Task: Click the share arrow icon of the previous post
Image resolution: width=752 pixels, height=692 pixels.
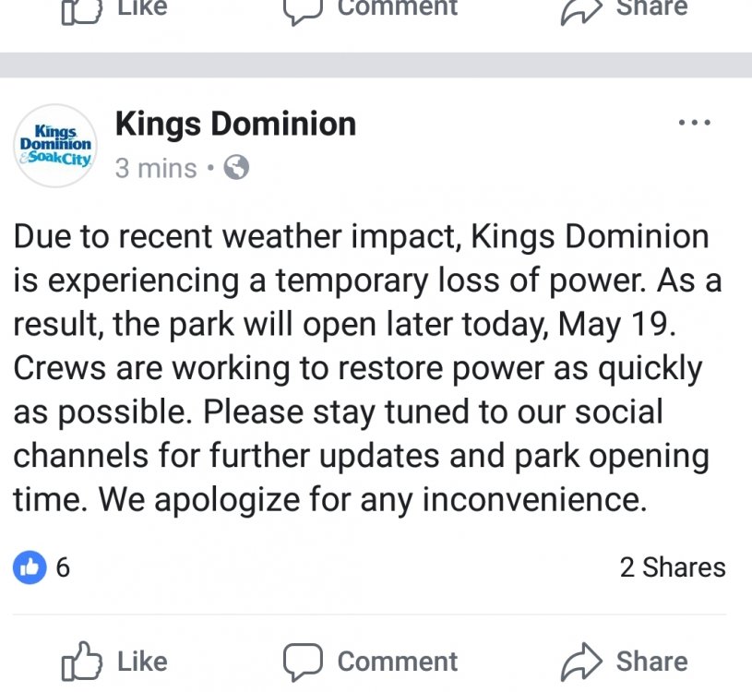Action: click(581, 9)
